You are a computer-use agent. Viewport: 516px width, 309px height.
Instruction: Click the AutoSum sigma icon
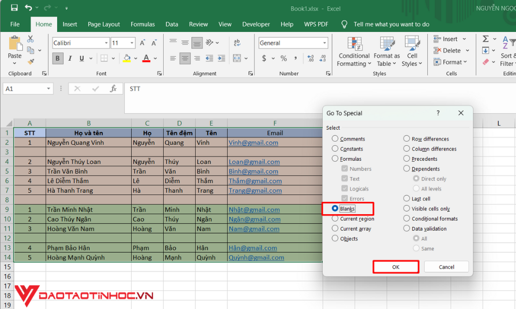[x=486, y=38]
